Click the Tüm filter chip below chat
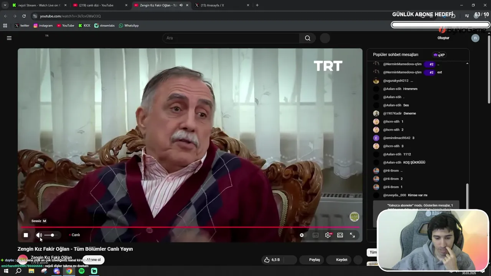Screen dimensions: 491x276 (x=373, y=252)
